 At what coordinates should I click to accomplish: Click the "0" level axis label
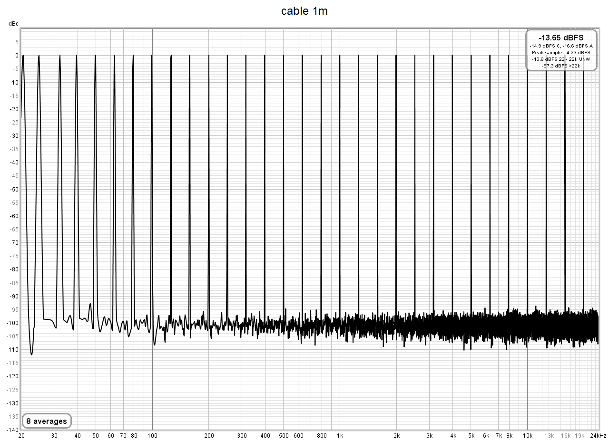click(16, 55)
